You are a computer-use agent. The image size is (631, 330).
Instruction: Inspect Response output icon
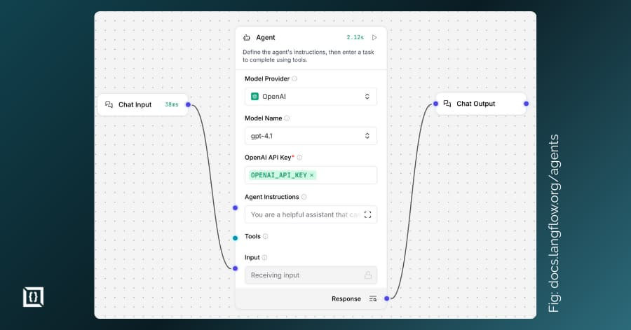pos(373,298)
